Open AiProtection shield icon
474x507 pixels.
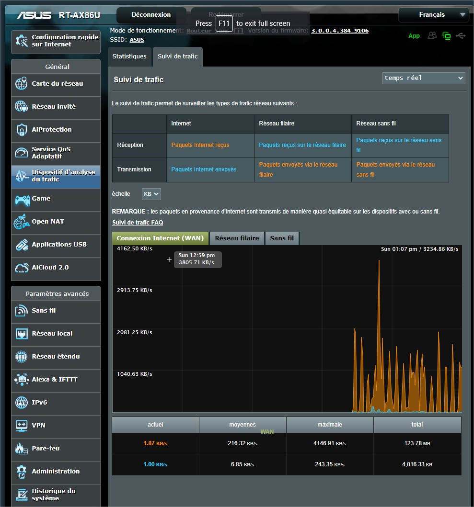(22, 130)
